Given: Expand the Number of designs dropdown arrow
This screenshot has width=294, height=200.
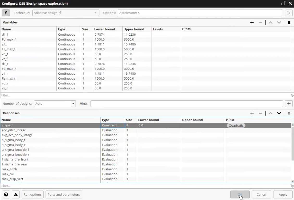Looking at the screenshot, I should point(73,104).
